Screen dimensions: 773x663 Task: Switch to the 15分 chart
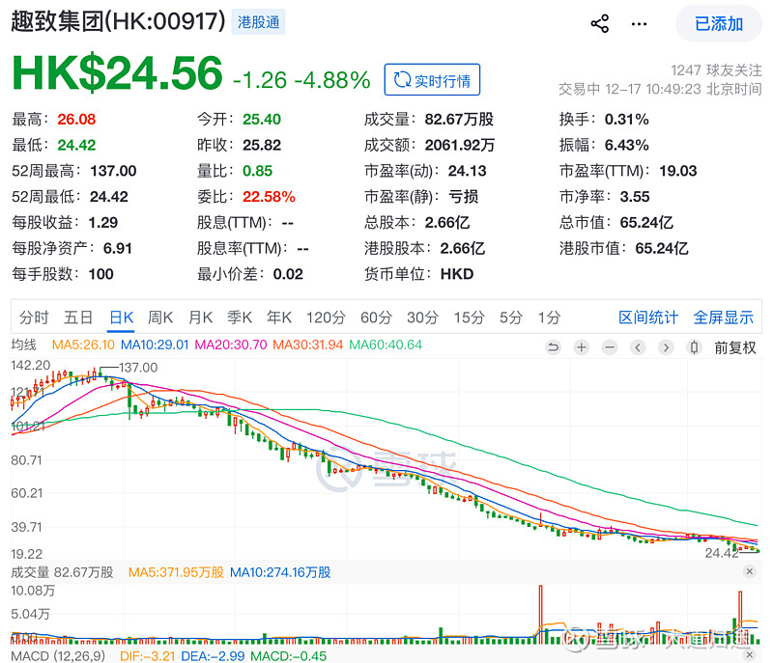coord(470,318)
